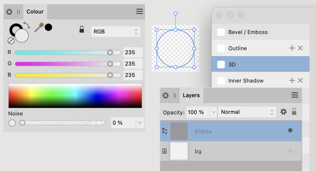The width and height of the screenshot is (316, 171).
Task: Open the Colour panel hamburger menu
Action: coord(139,11)
